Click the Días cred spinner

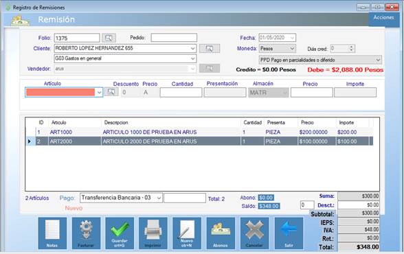[x=351, y=48]
